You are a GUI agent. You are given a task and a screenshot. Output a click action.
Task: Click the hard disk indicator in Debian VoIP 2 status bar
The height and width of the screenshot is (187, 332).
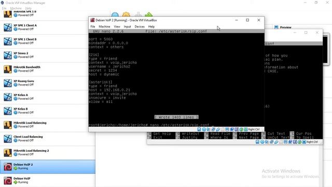[199, 129]
